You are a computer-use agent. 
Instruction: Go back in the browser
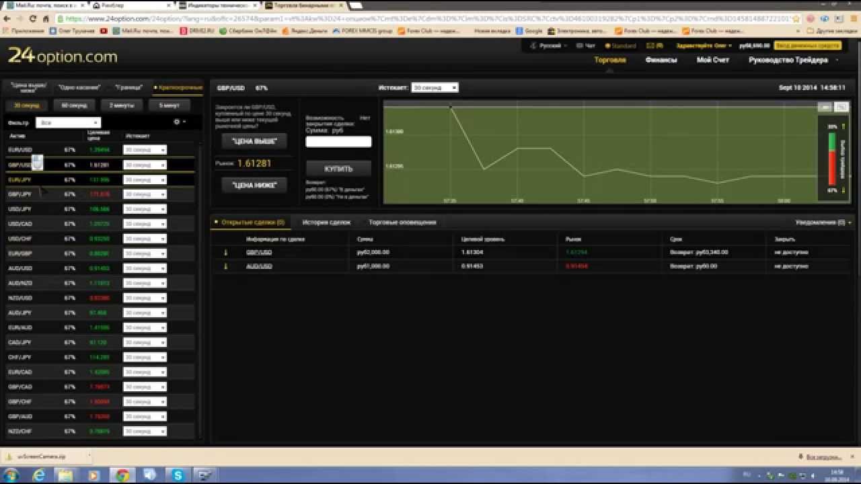(7, 19)
